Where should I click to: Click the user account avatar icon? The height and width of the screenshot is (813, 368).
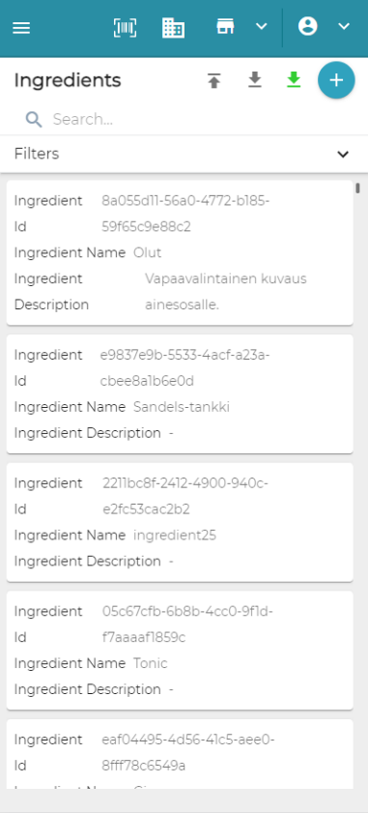click(308, 26)
